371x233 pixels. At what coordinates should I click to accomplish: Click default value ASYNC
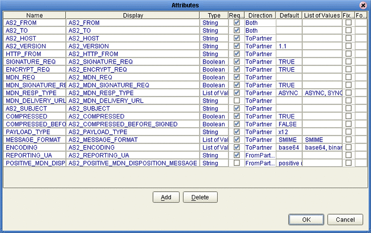tap(289, 93)
